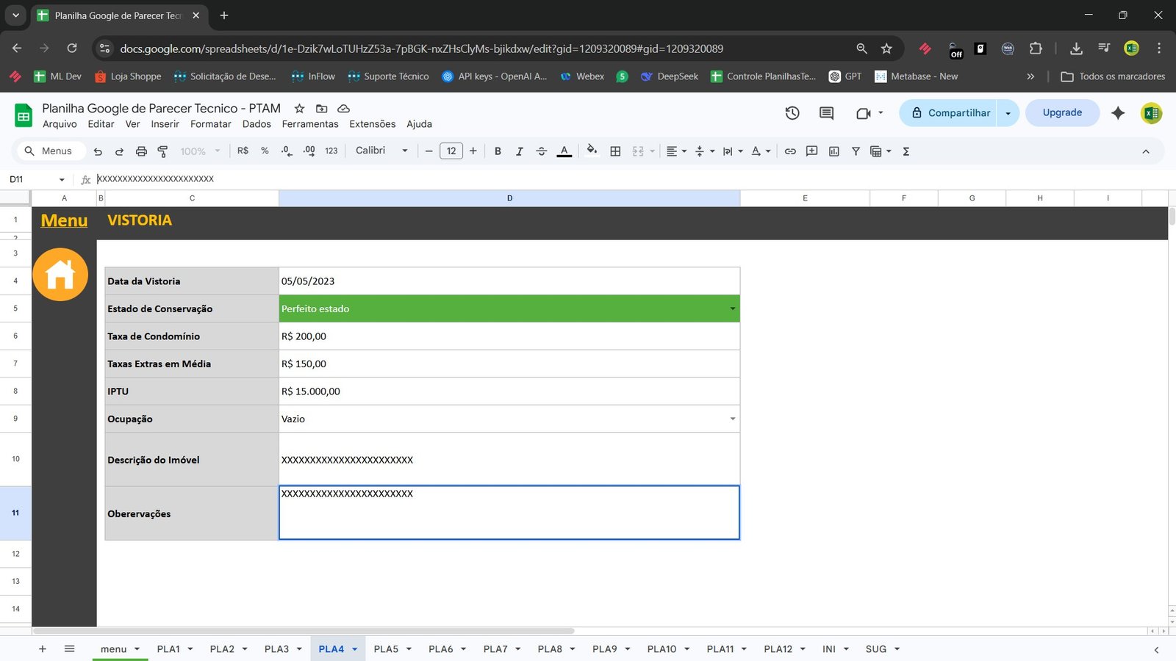Click the Upgrade button
Viewport: 1176px width, 661px height.
point(1061,112)
